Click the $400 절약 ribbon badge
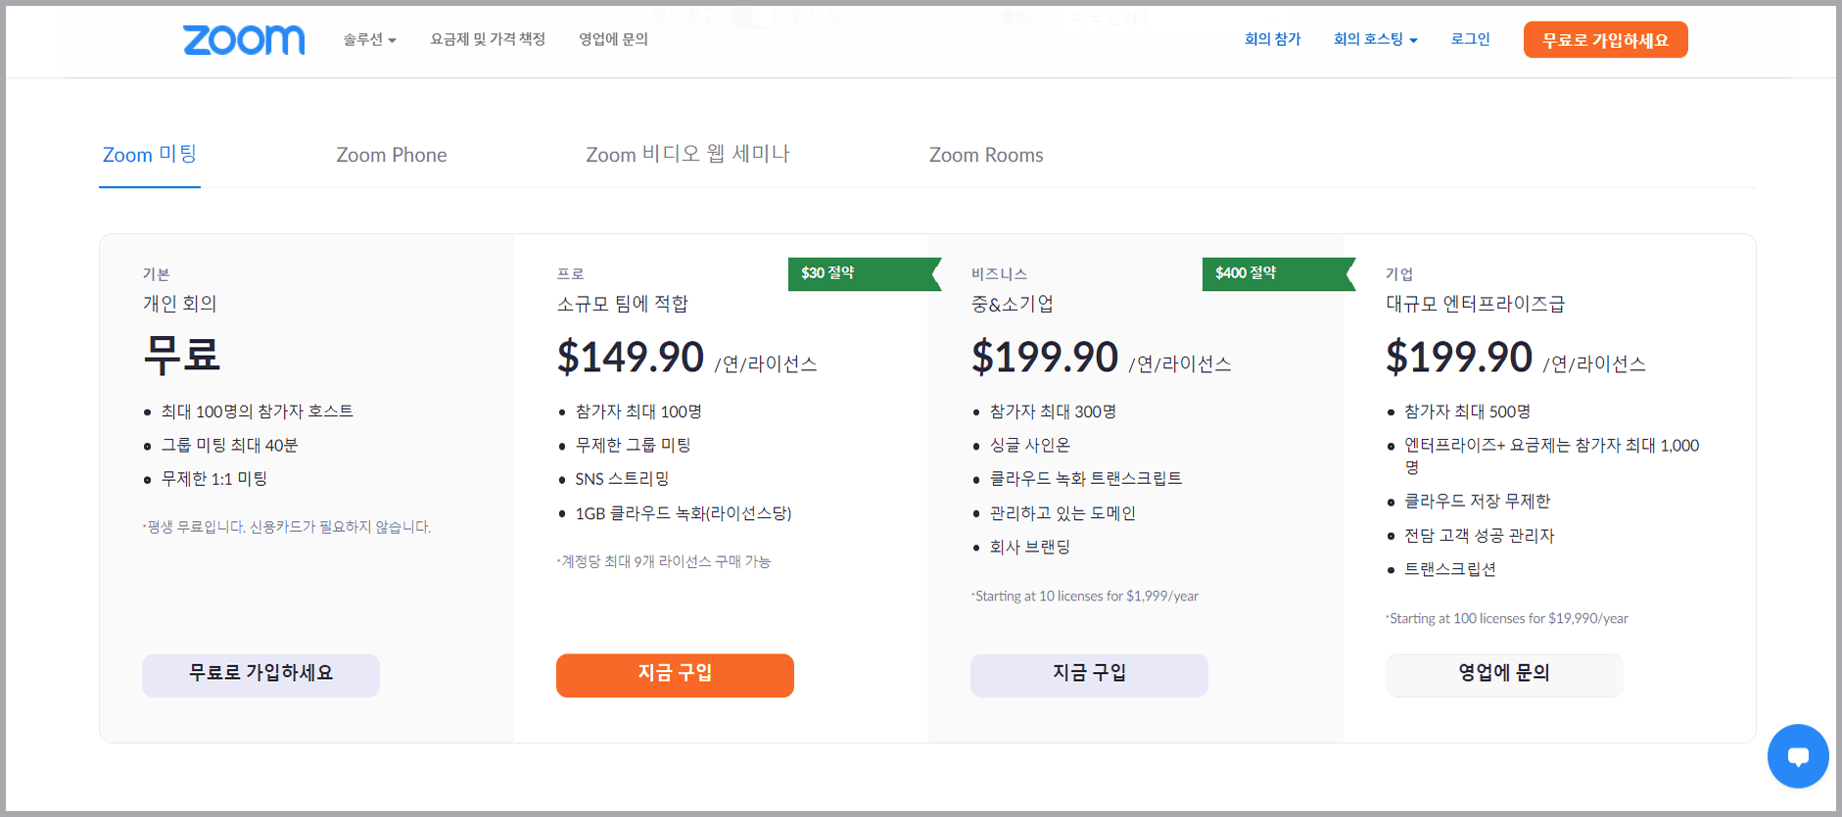 coord(1278,273)
